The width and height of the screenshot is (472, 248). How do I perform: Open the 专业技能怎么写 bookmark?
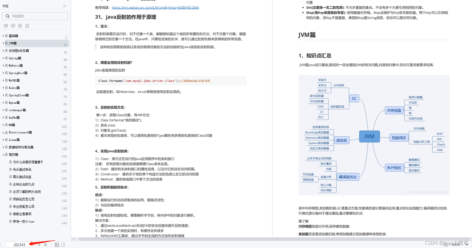click(24, 207)
